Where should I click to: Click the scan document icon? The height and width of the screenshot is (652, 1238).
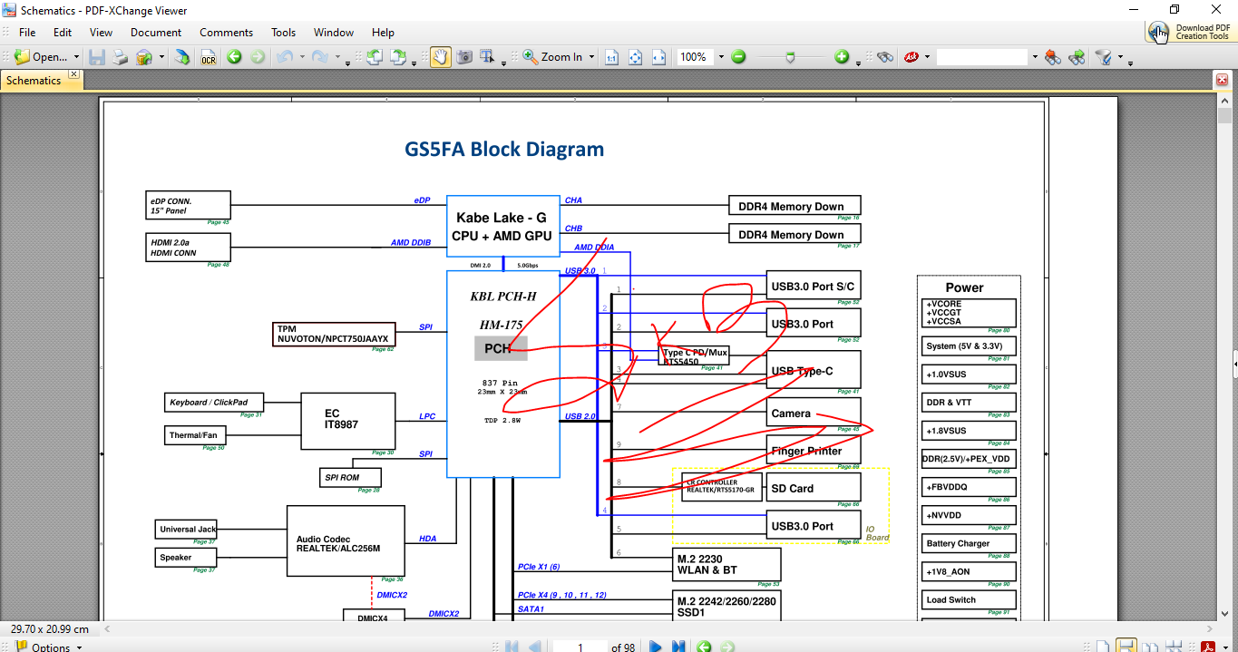click(x=182, y=56)
